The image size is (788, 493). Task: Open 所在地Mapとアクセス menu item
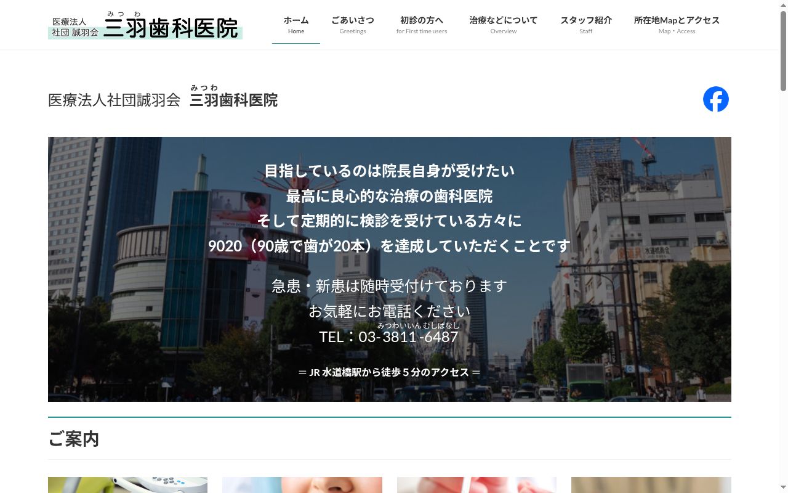677,25
